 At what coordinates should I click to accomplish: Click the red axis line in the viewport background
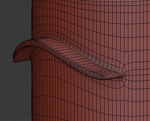pyautogui.click(x=24, y=35)
